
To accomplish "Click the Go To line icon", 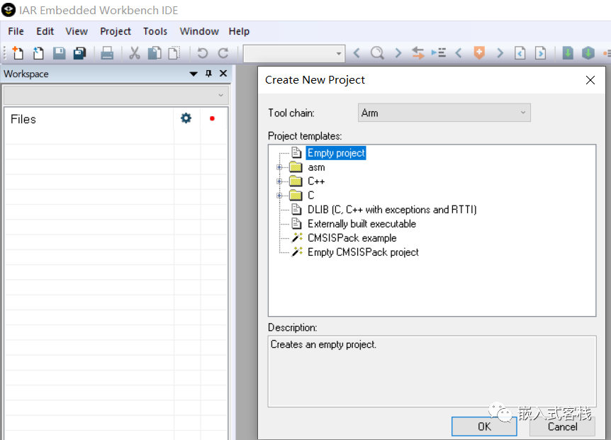I will click(438, 52).
